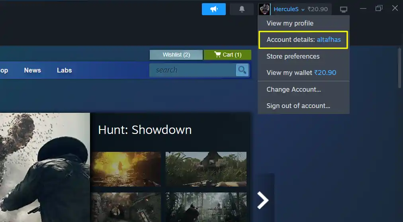Viewport: 403px width, 222px height.
Task: Click the magnifier search button
Action: click(243, 70)
